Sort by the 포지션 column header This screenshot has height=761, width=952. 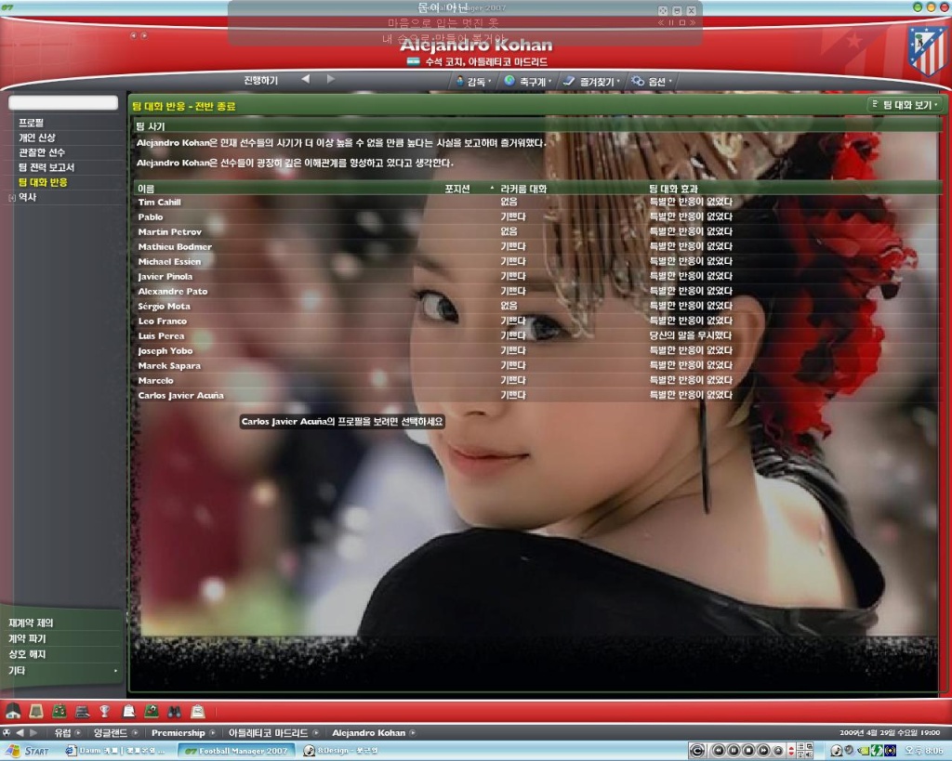457,189
